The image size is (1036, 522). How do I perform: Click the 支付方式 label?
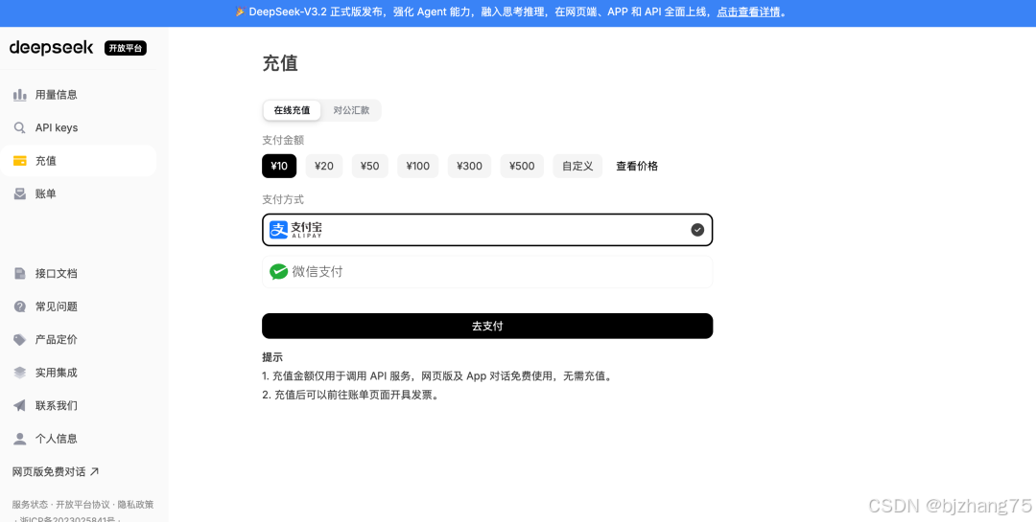(x=283, y=199)
